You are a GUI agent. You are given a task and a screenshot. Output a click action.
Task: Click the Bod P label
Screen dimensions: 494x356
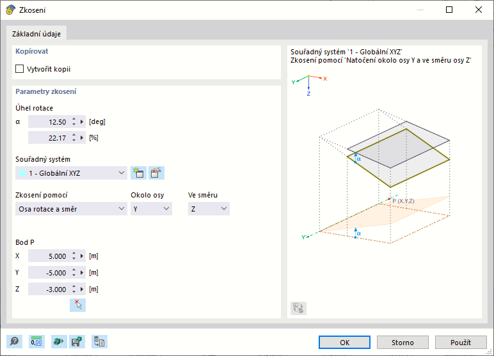pyautogui.click(x=25, y=242)
